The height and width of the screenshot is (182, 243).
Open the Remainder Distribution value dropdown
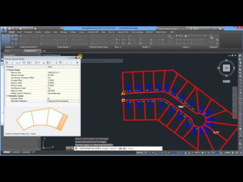(63, 101)
